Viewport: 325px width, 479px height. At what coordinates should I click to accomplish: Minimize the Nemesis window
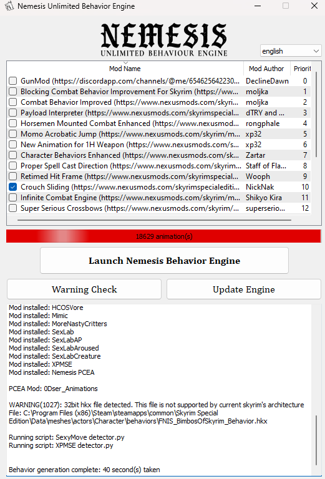258,6
